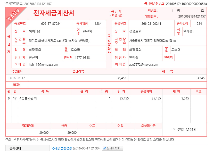The image size is (213, 151).
Task: Click 39,000 under 현금
Action: (x=72, y=133)
